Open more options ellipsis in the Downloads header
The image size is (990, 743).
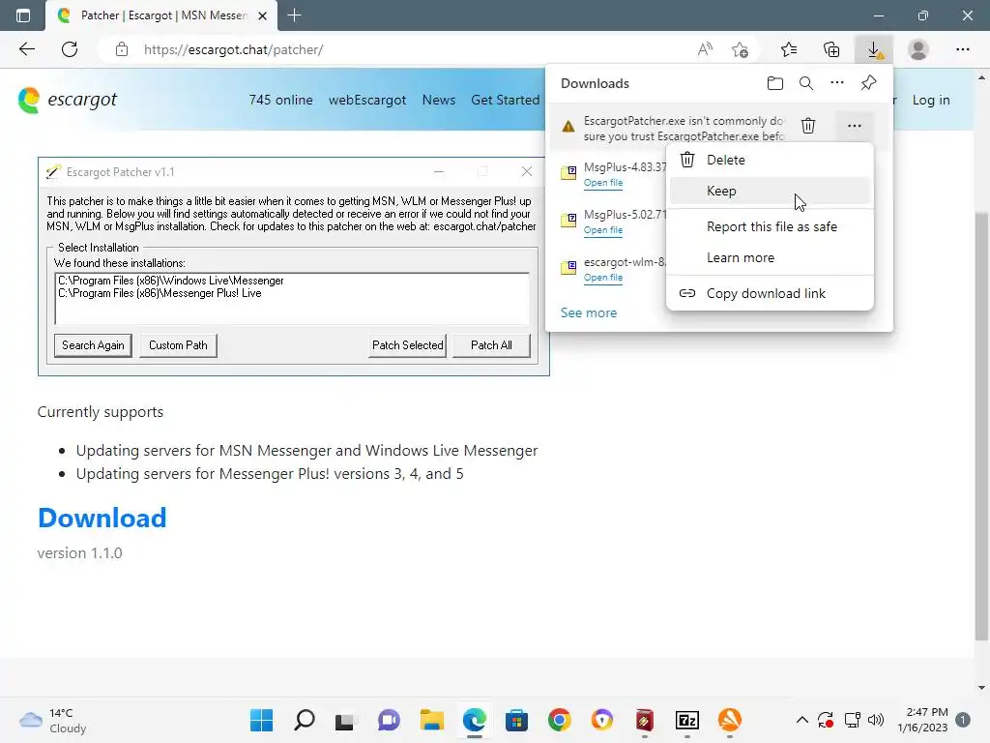pyautogui.click(x=836, y=83)
